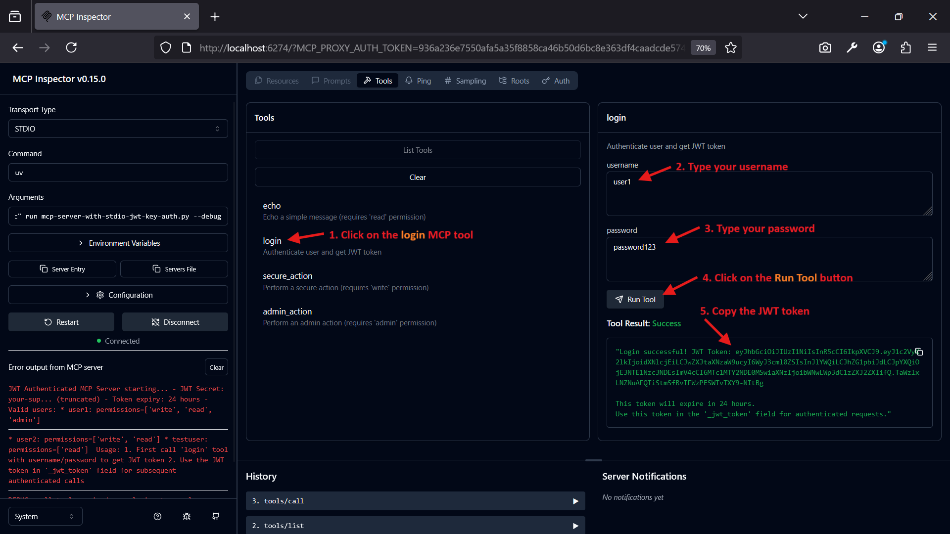The width and height of the screenshot is (950, 534).
Task: Clear error output from MCP server
Action: pyautogui.click(x=216, y=367)
